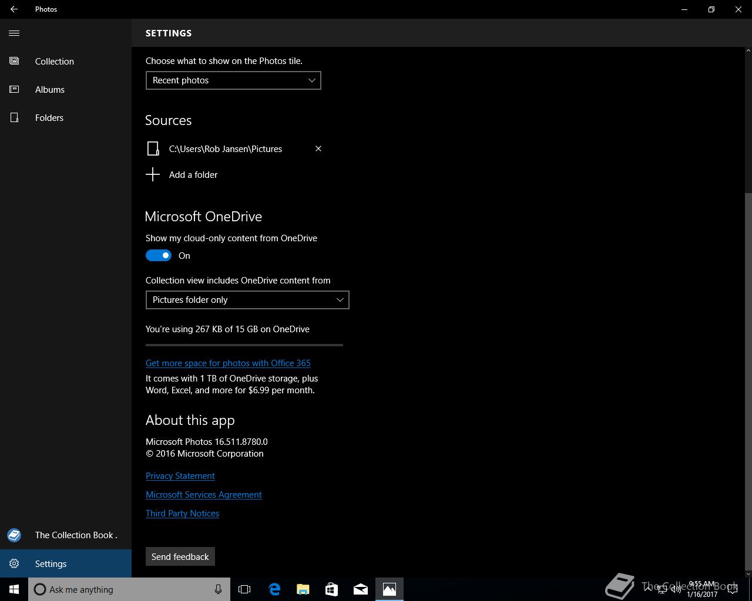Click the Collection sidebar icon

14,61
